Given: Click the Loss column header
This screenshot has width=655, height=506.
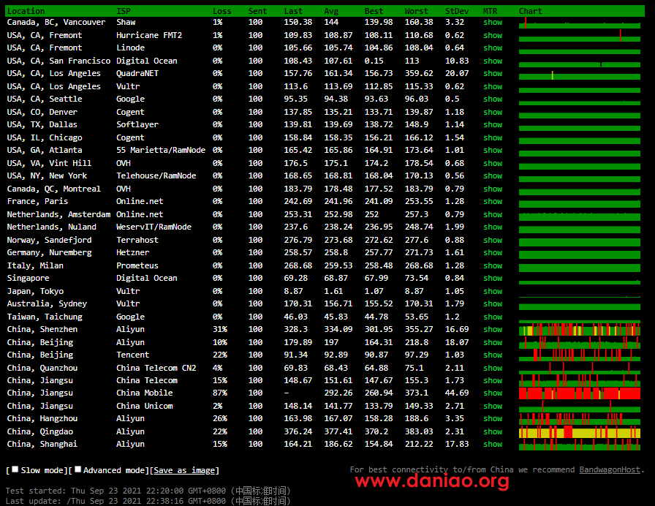Looking at the screenshot, I should coord(222,11).
